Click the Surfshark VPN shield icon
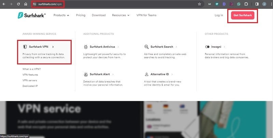Screen dimensions: 273x138 point(25,47)
